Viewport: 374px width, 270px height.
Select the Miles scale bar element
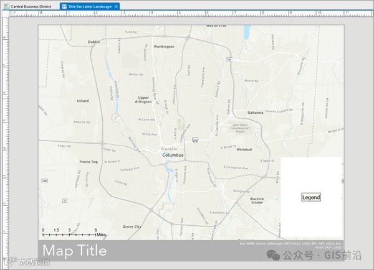pyautogui.click(x=74, y=233)
